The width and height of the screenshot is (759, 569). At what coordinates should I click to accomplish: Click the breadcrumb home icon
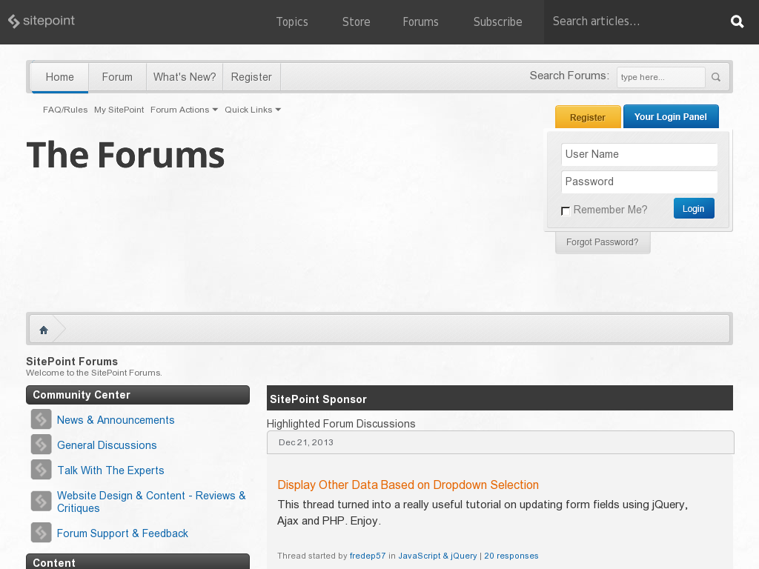click(44, 330)
